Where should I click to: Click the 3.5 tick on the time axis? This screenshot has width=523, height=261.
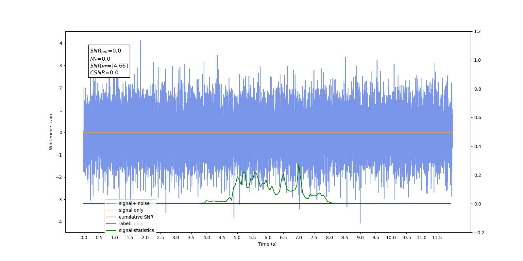(x=191, y=238)
